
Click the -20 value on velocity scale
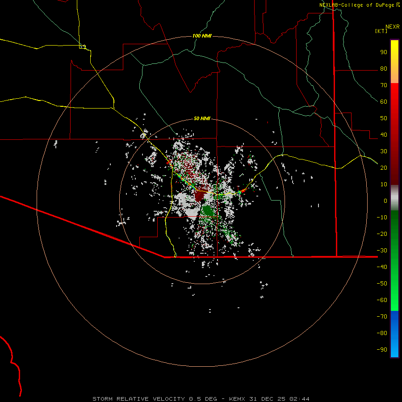(382, 234)
